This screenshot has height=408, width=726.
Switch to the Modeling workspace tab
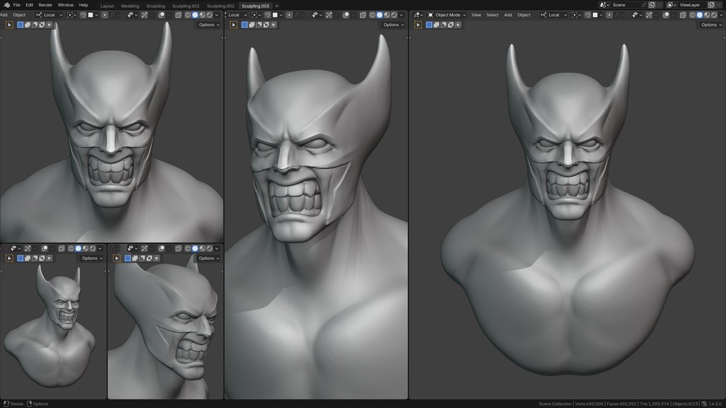tap(130, 6)
